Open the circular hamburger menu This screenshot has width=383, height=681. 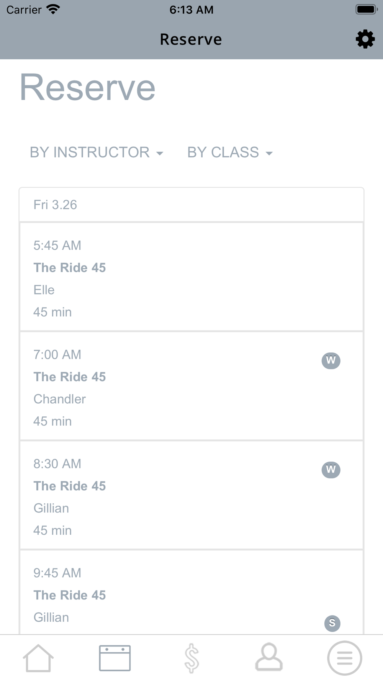pos(344,658)
